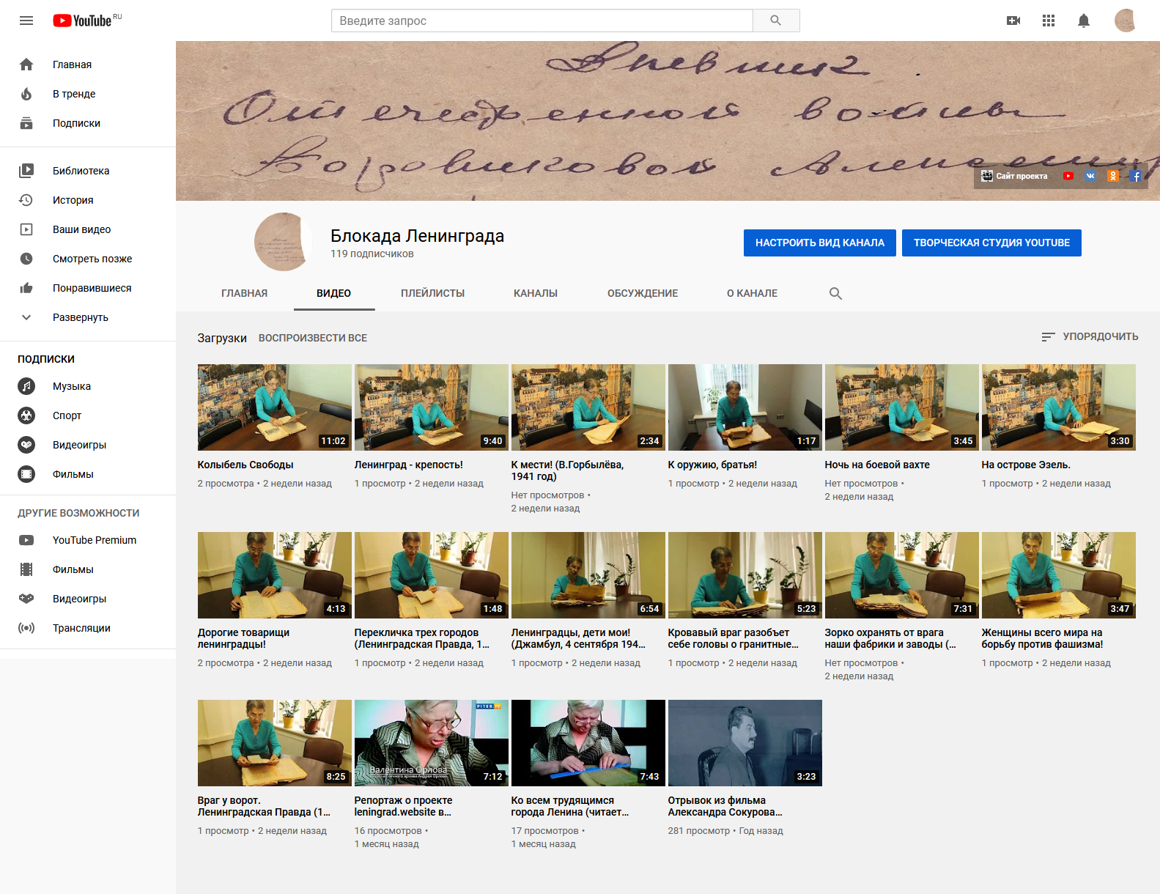The image size is (1160, 894).
Task: Click Настроить вид канала button
Action: coord(820,243)
